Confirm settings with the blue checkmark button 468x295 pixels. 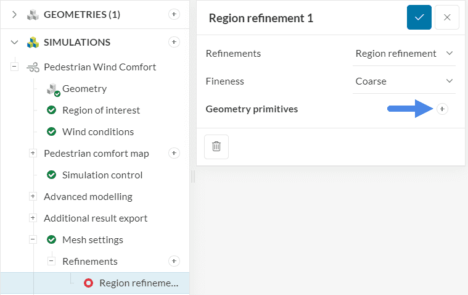point(419,18)
